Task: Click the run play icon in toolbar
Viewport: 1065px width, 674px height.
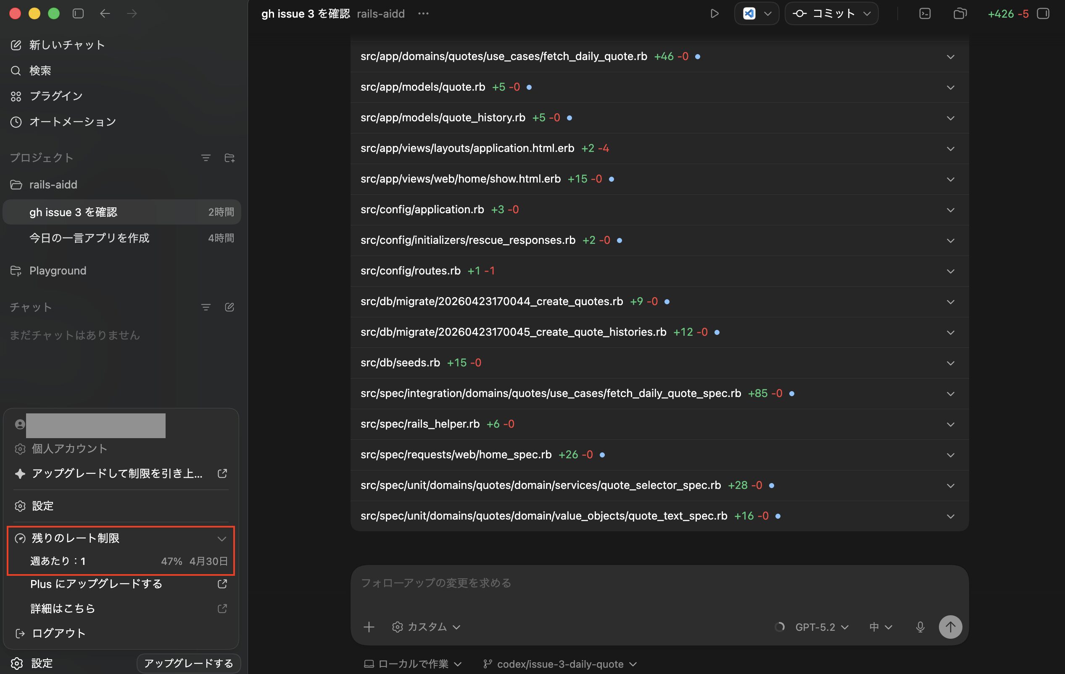Action: tap(714, 14)
